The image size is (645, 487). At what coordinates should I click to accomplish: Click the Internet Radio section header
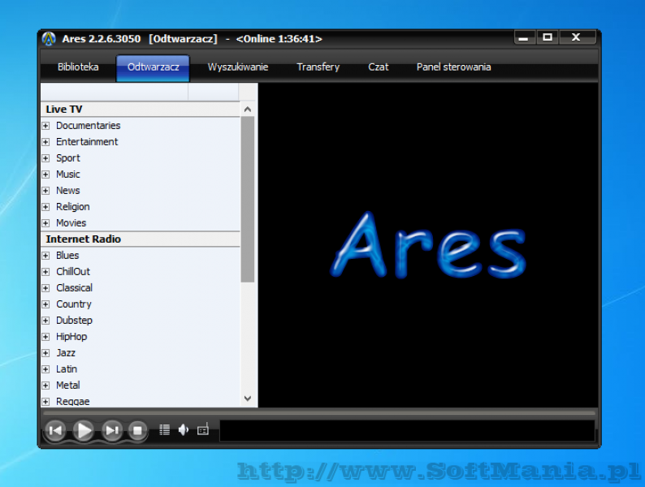click(x=141, y=239)
